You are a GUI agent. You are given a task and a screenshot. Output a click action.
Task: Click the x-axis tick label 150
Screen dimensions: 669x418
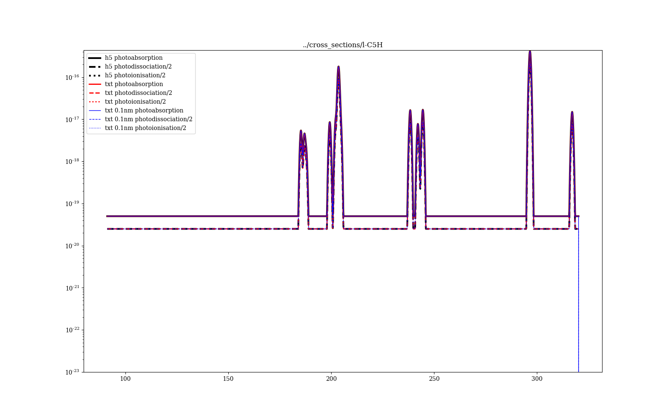coord(228,379)
